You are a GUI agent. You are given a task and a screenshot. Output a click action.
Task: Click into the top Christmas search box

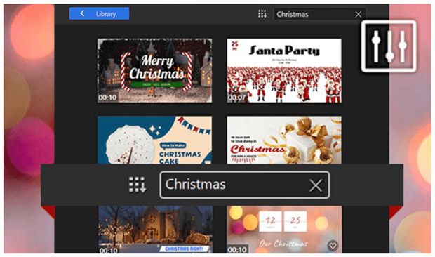coord(314,14)
